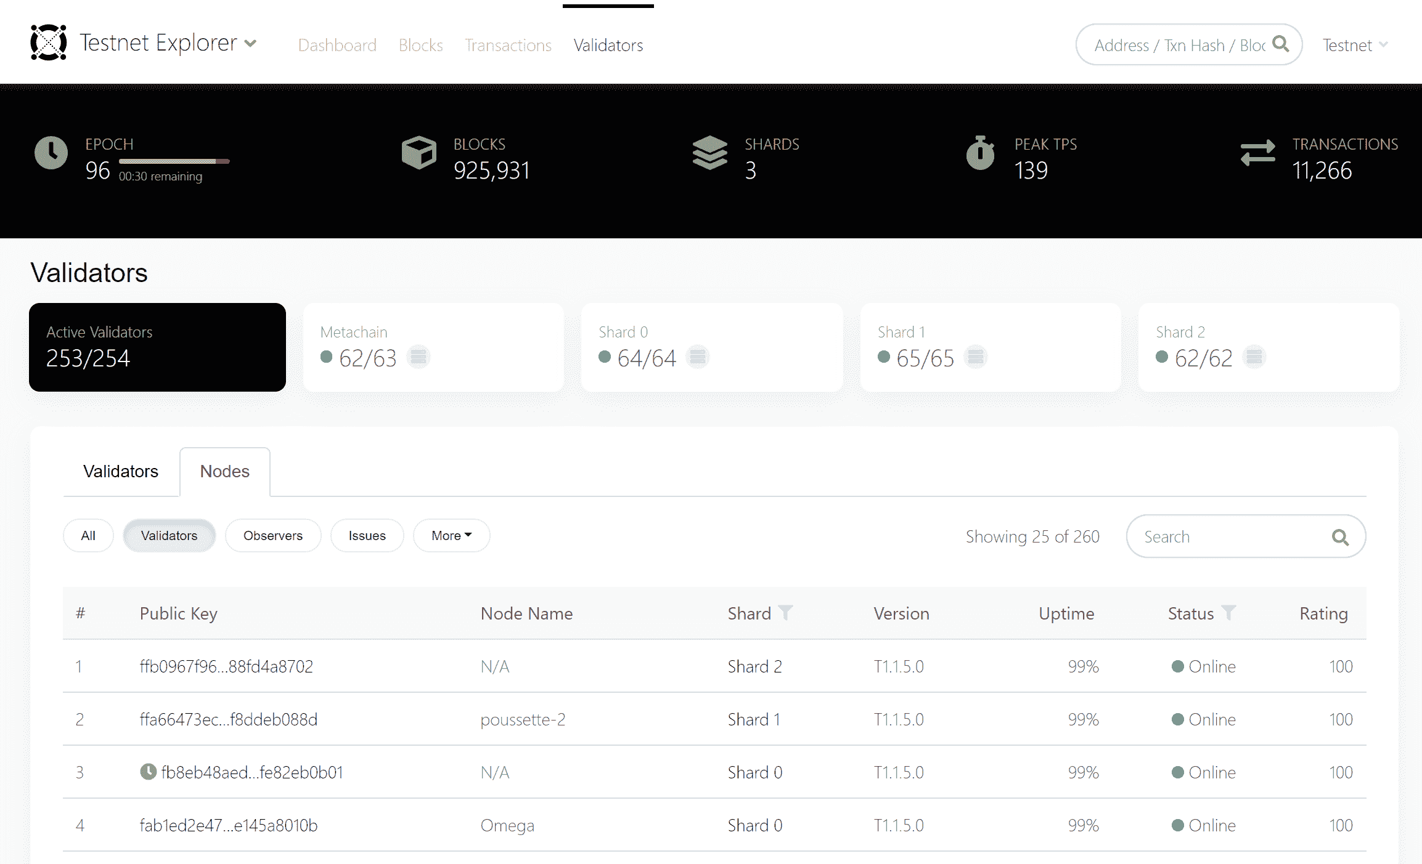
Task: Toggle the Issues filter pill
Action: [367, 536]
